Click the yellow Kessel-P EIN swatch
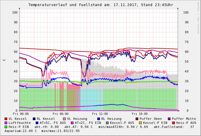 pyautogui.click(x=141, y=123)
